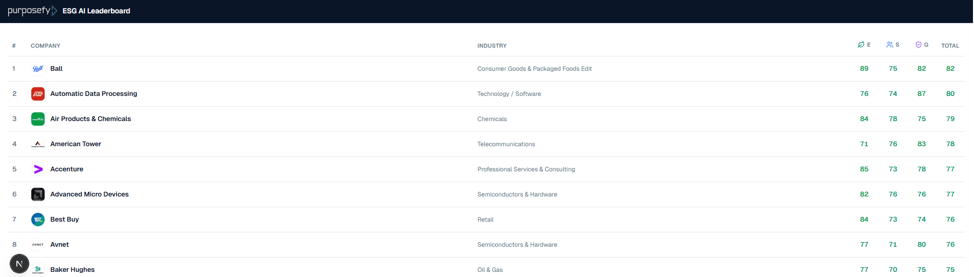Click Accenture's E score 85
Viewport: 974px width, 277px height.
coord(864,169)
